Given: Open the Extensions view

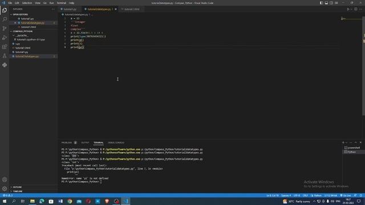Looking at the screenshot, I should tap(5, 47).
